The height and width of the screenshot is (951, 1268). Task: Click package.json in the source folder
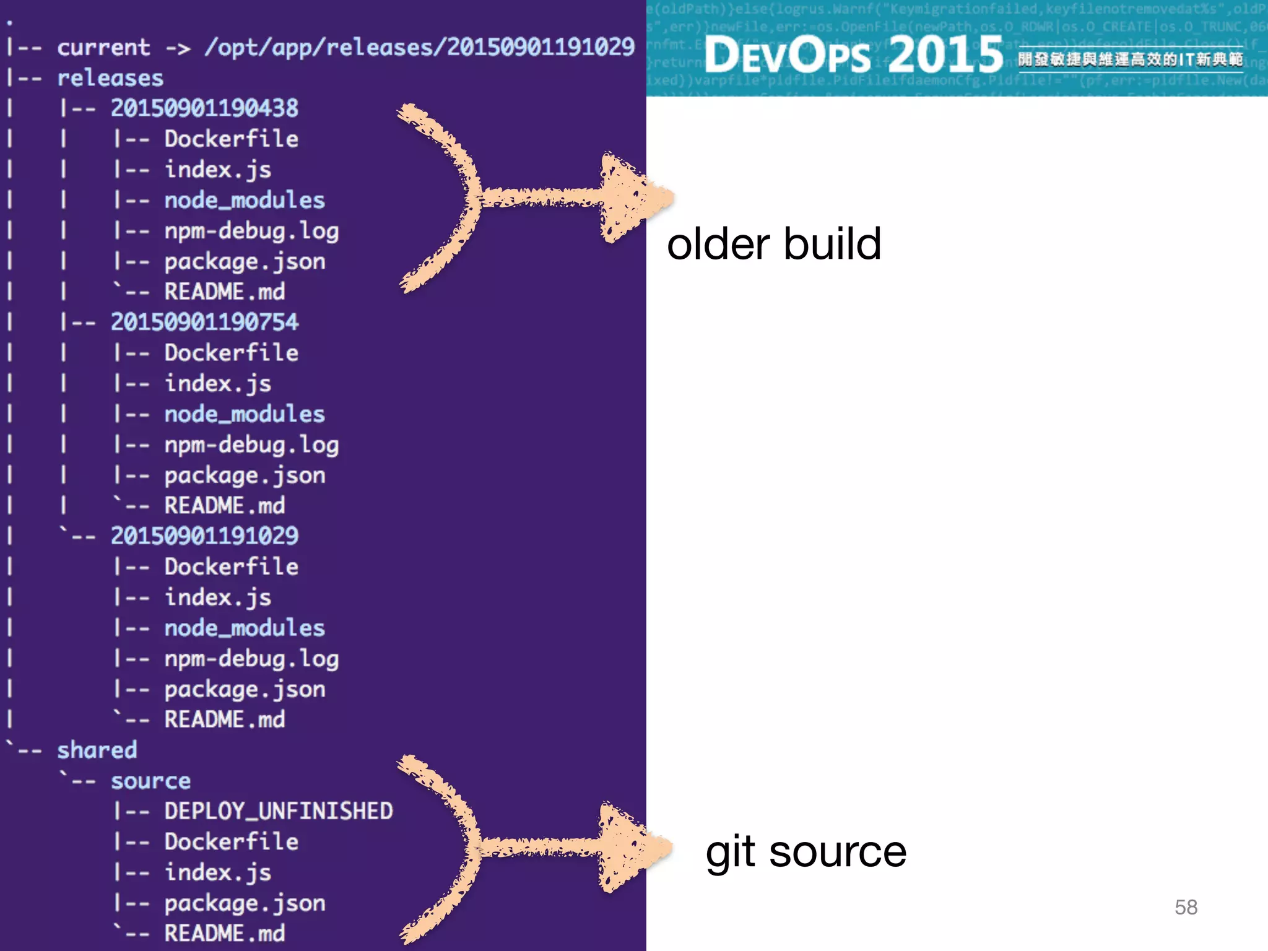tap(245, 903)
